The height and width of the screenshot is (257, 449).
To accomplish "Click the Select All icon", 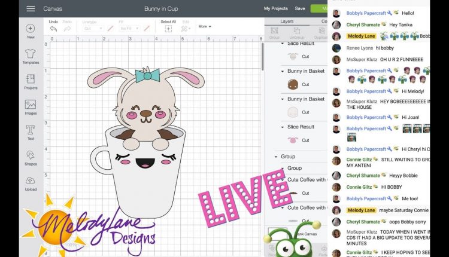I will point(168,29).
